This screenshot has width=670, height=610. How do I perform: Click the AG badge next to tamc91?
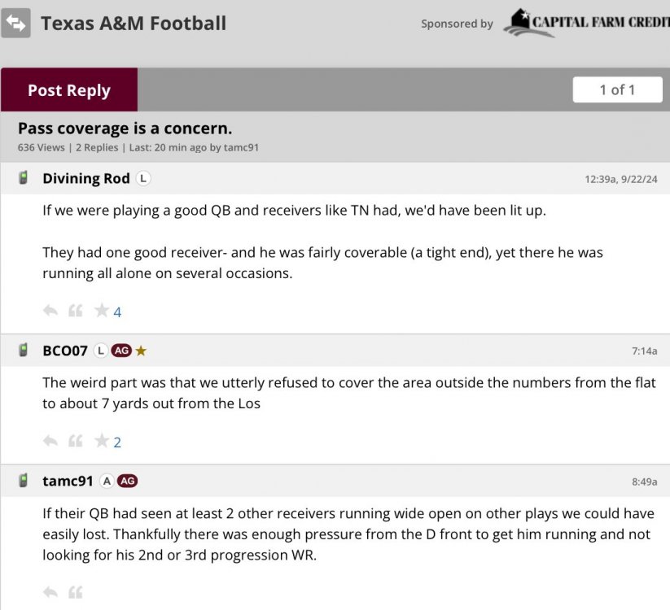click(127, 481)
